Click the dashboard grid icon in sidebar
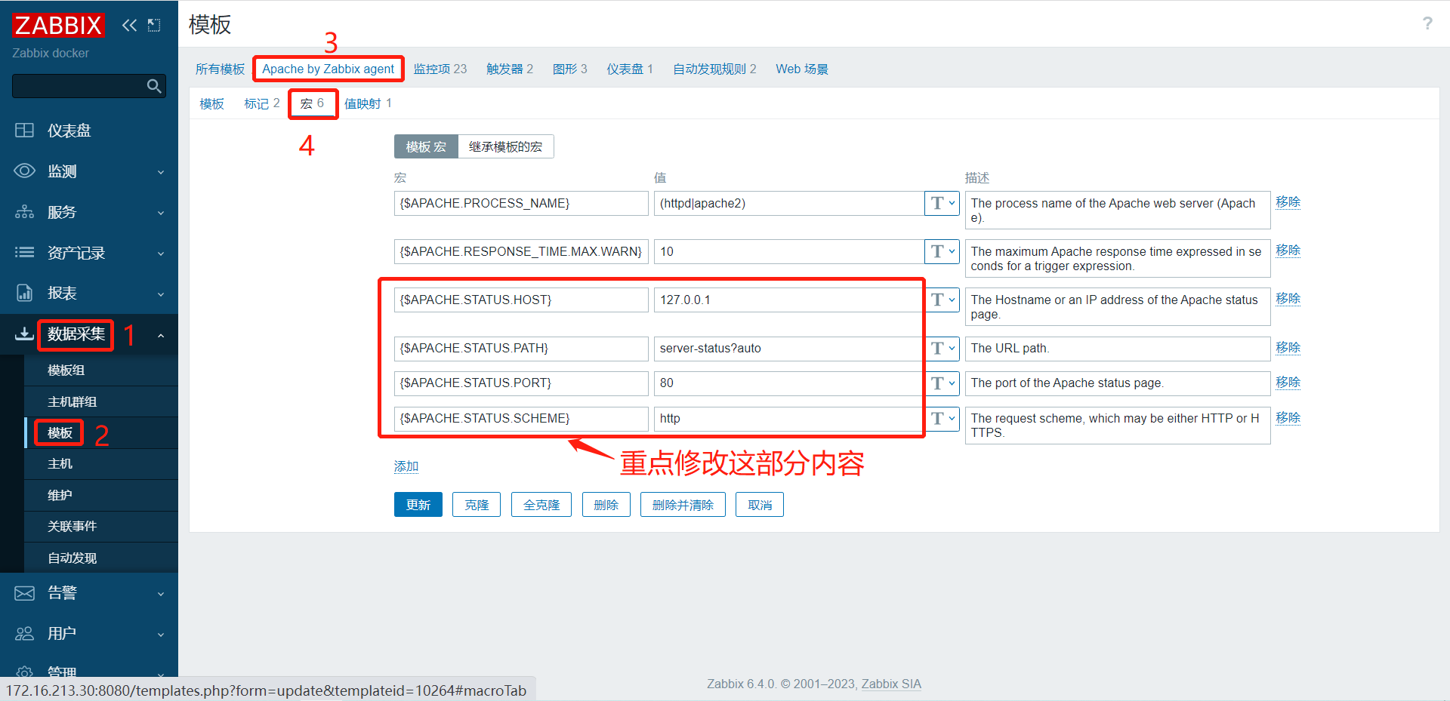This screenshot has width=1450, height=701. click(24, 130)
